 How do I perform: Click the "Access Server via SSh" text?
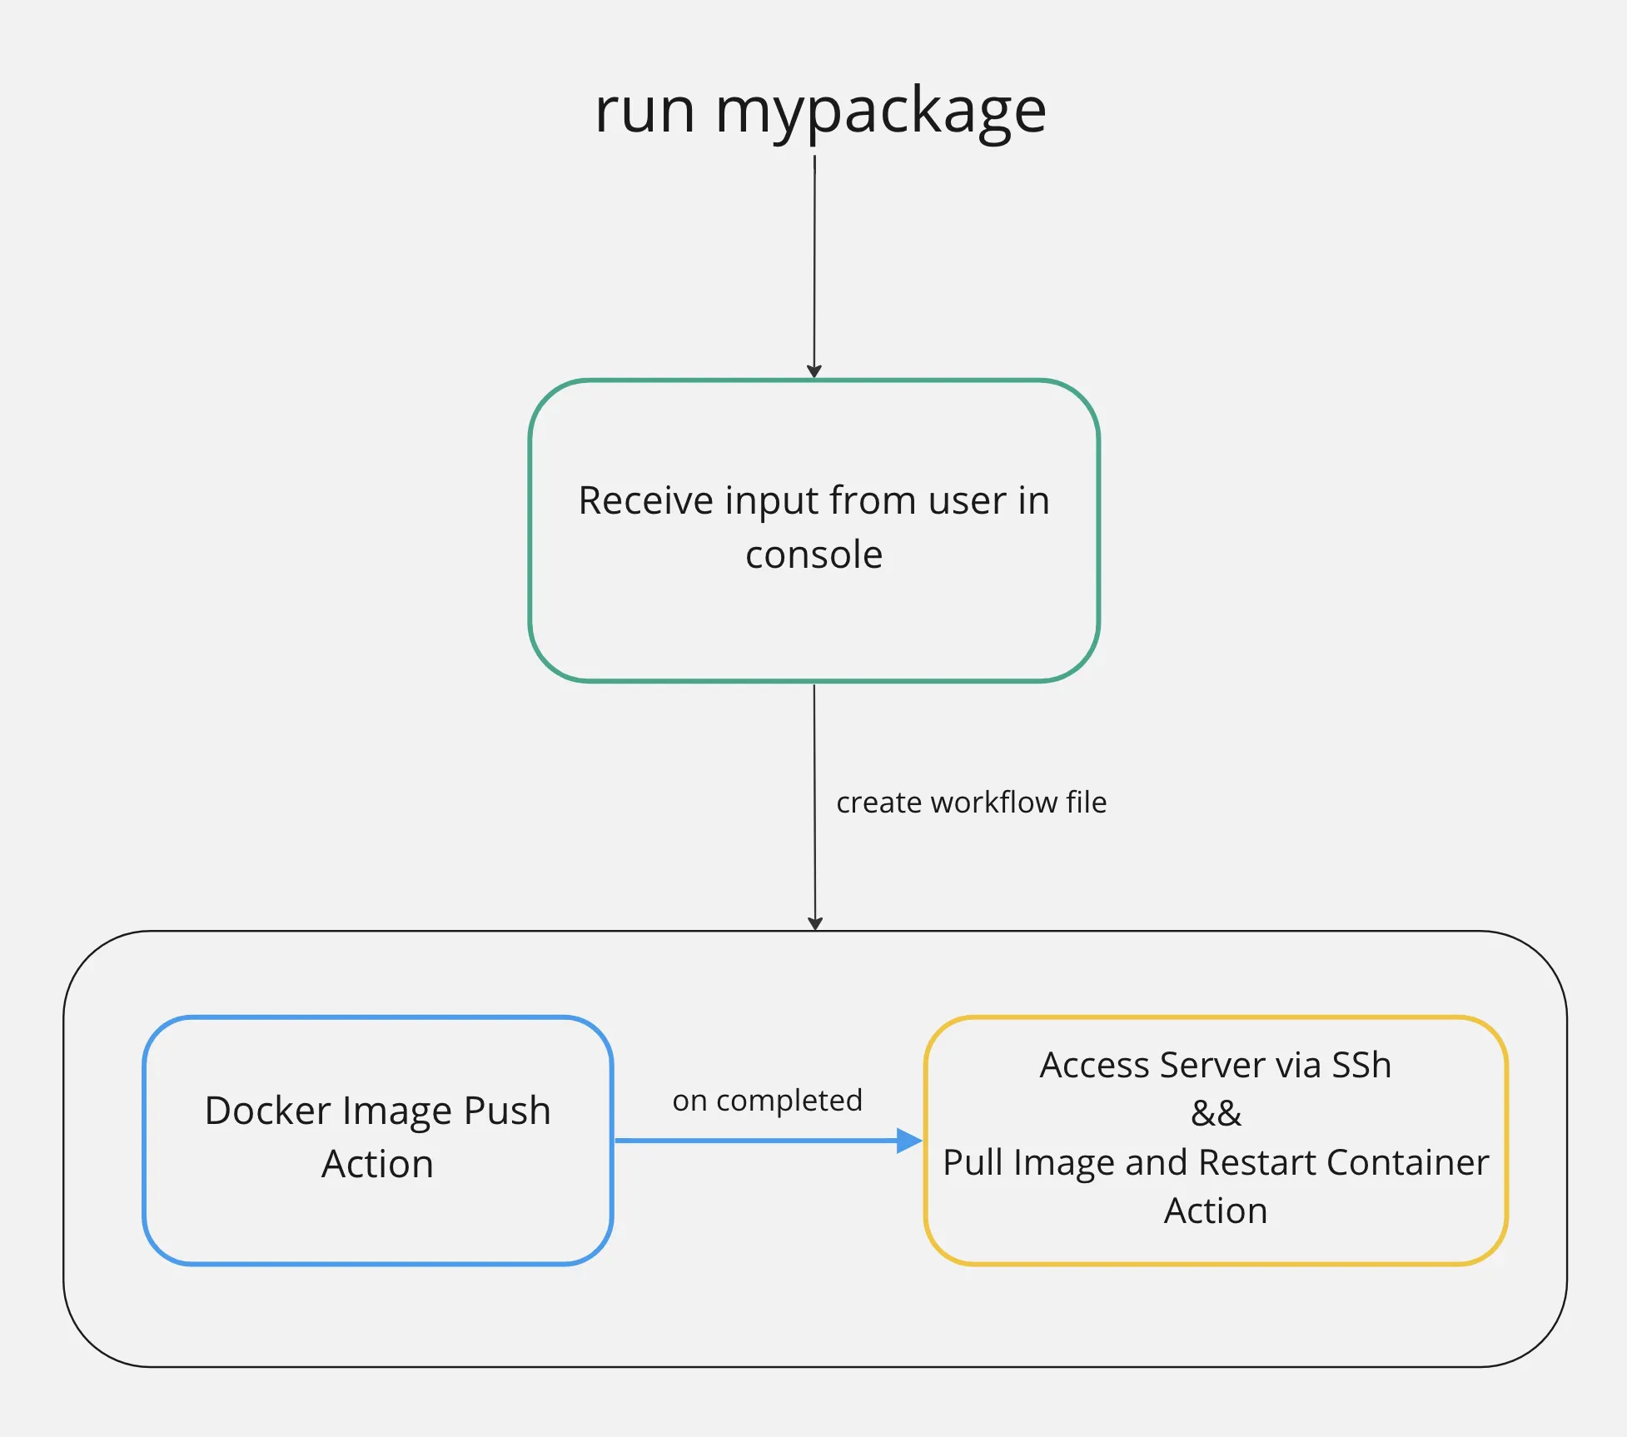tap(1215, 1066)
